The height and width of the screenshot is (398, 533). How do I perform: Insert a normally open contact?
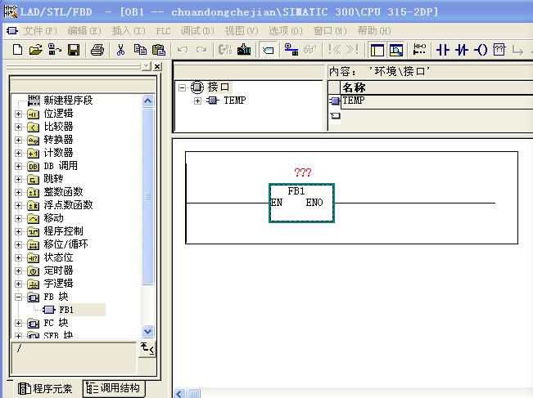443,50
